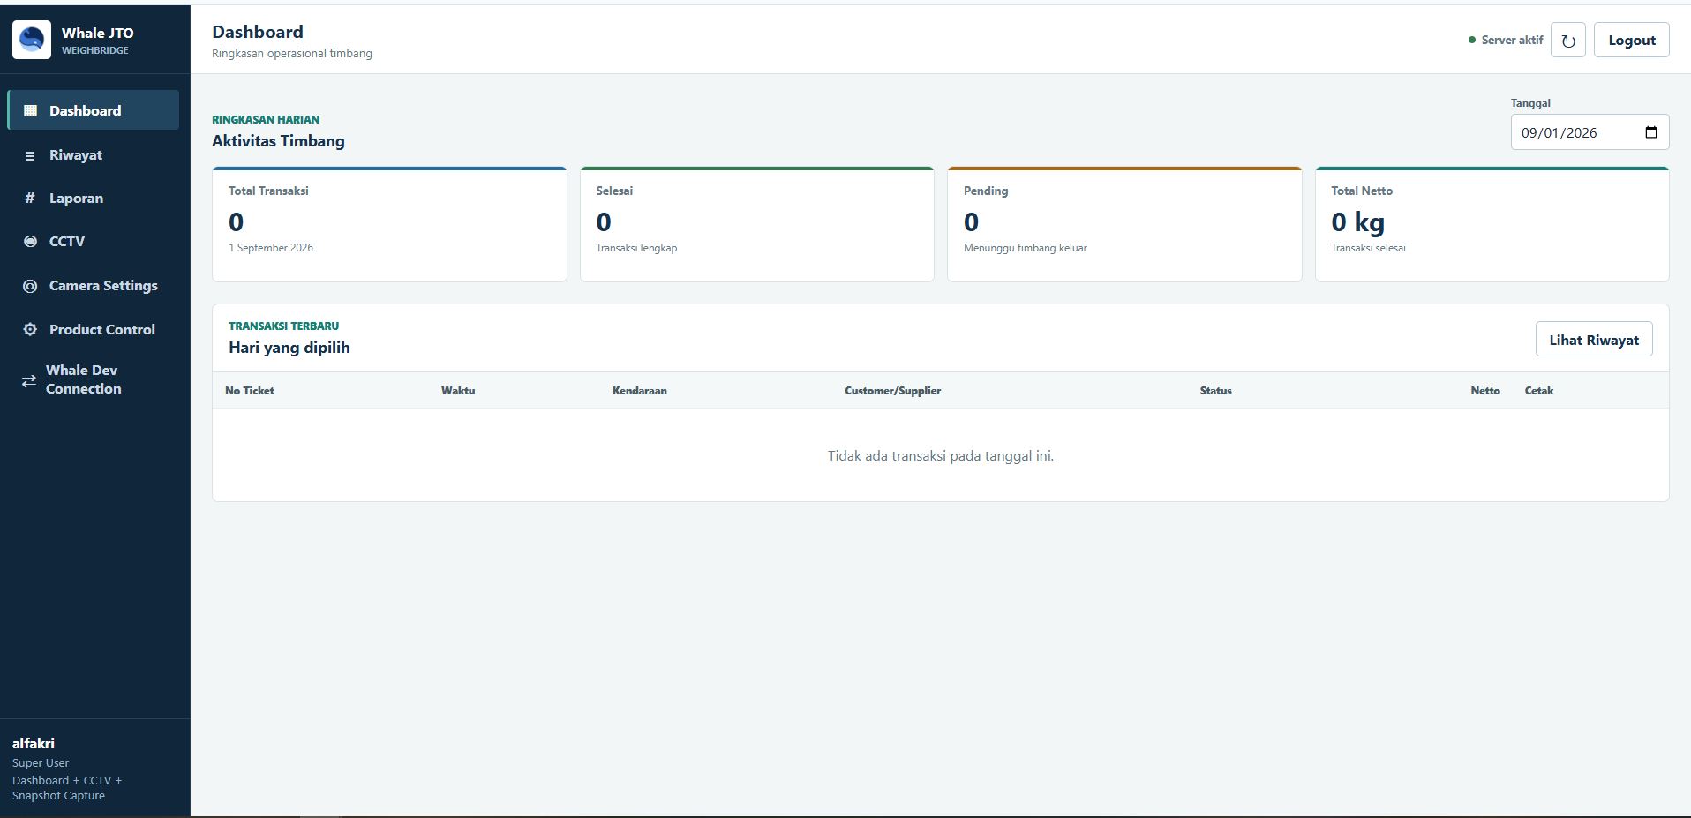Open the Laporan menu item

(93, 198)
